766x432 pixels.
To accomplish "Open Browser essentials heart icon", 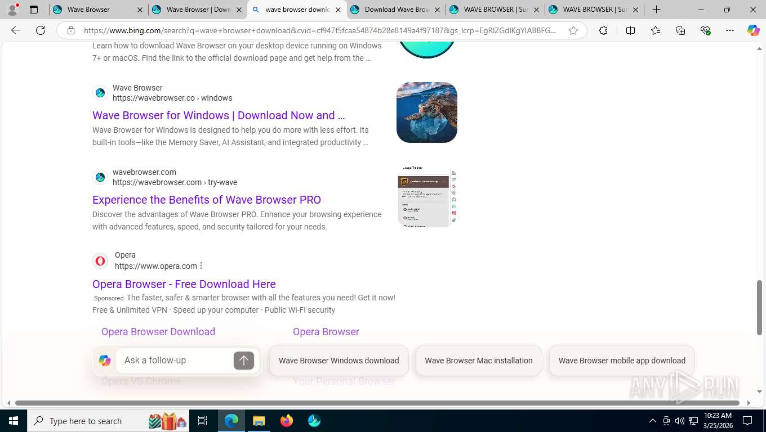I will (705, 30).
